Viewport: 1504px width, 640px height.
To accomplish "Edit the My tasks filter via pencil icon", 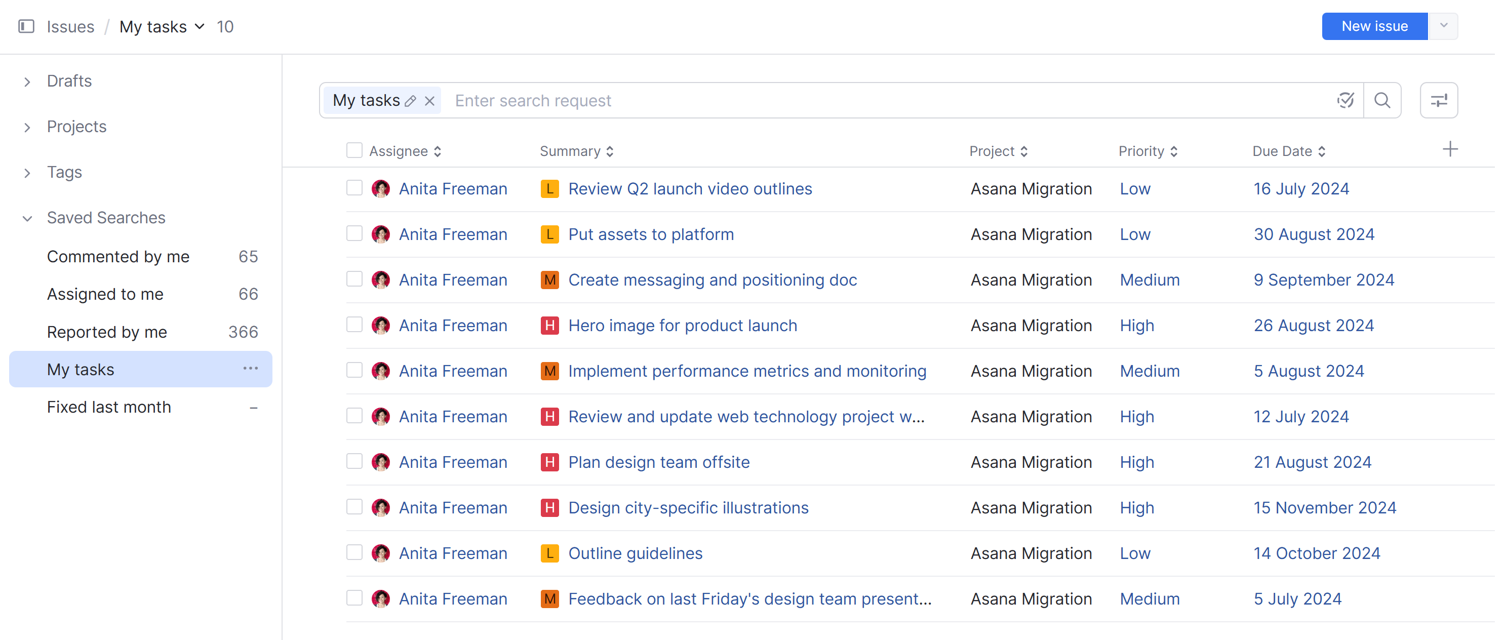I will [x=411, y=100].
